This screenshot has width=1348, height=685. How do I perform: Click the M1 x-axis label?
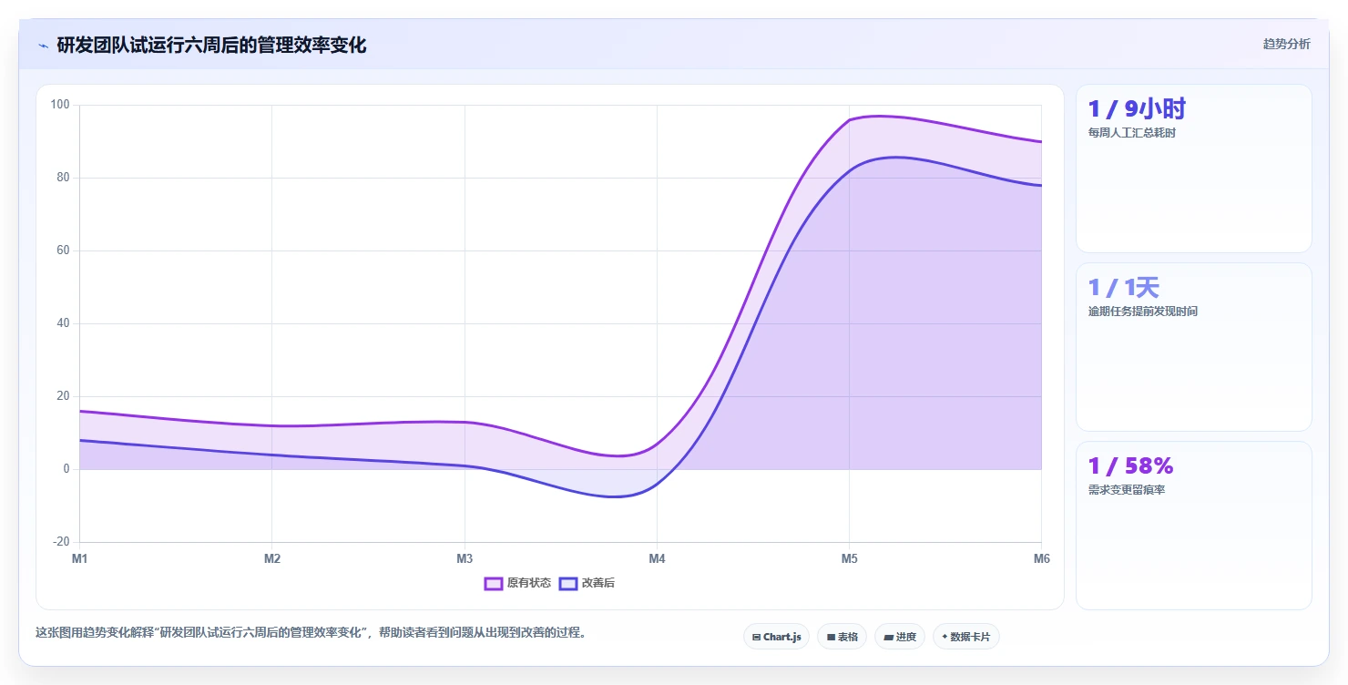[x=79, y=558]
